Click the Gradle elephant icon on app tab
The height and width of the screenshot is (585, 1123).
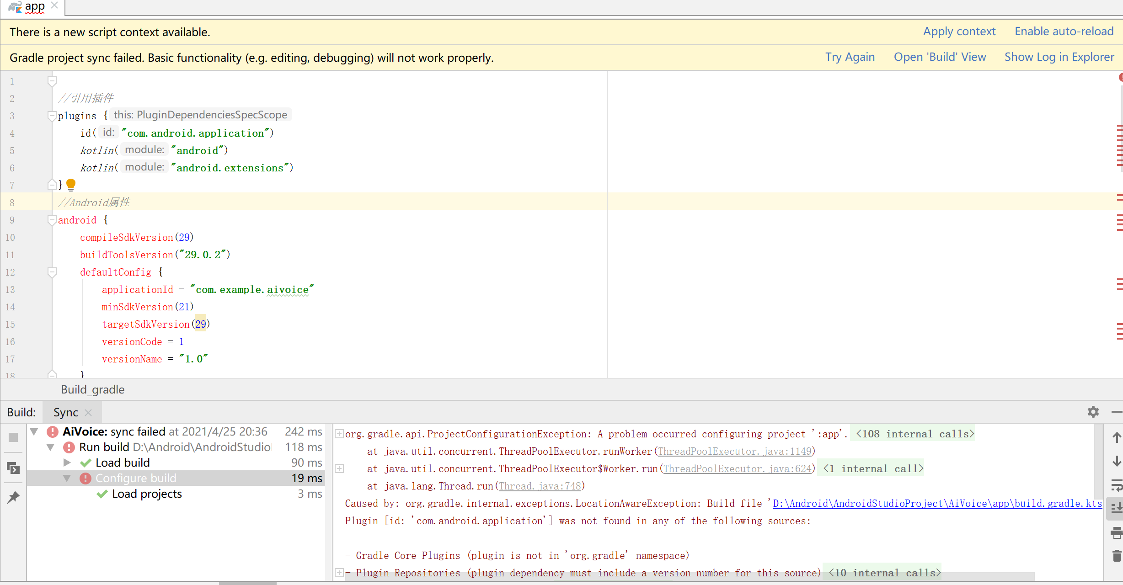pos(15,7)
